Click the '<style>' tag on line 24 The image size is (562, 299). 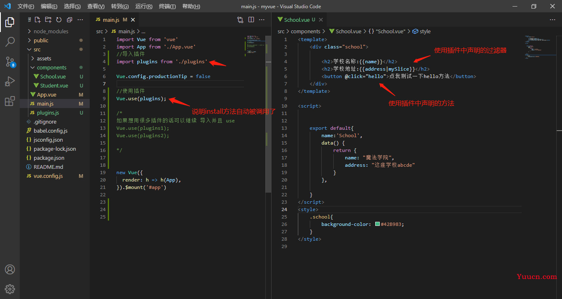pos(308,209)
